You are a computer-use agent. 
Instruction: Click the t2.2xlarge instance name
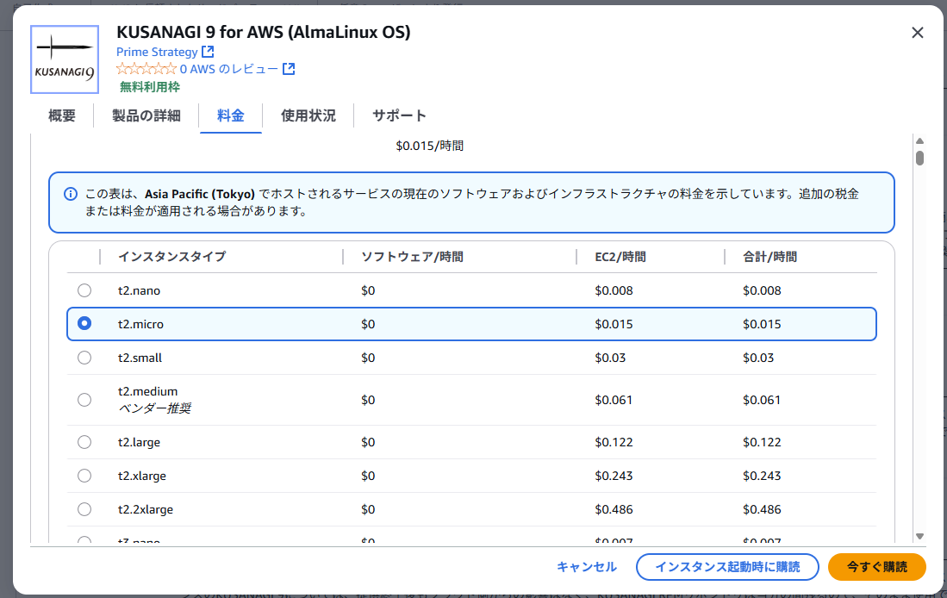pos(146,509)
